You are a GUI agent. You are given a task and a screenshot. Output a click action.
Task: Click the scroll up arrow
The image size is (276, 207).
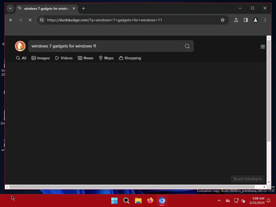(269, 38)
